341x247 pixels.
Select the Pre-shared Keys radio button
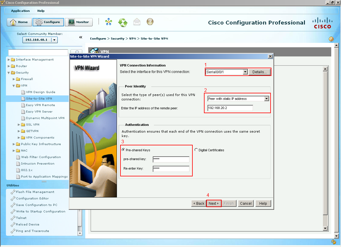123,150
